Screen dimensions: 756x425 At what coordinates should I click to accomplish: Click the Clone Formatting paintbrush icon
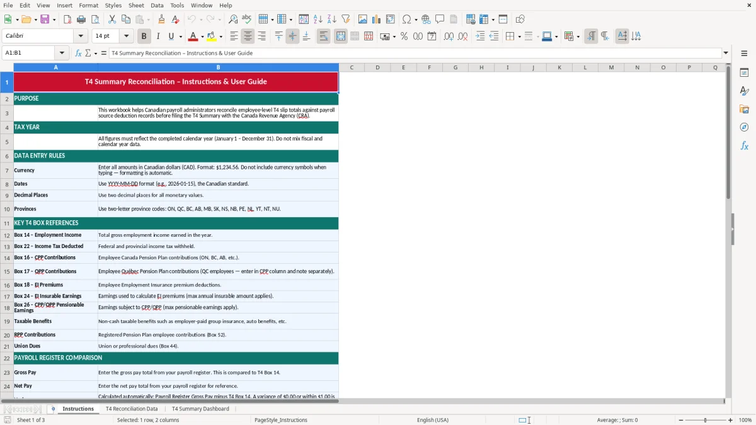click(161, 20)
